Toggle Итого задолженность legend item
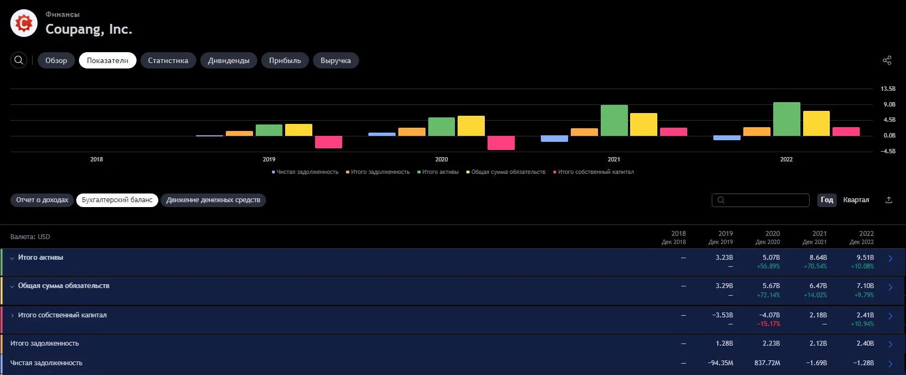 (x=378, y=172)
